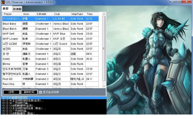Click the vertical scrollbar thumb in player list
This screenshot has width=193, height=119.
tap(104, 48)
